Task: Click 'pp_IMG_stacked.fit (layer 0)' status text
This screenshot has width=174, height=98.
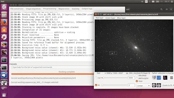Action: [138, 73]
